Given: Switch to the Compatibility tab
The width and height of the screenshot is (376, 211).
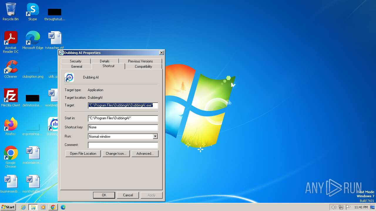Looking at the screenshot, I should coord(143,67).
